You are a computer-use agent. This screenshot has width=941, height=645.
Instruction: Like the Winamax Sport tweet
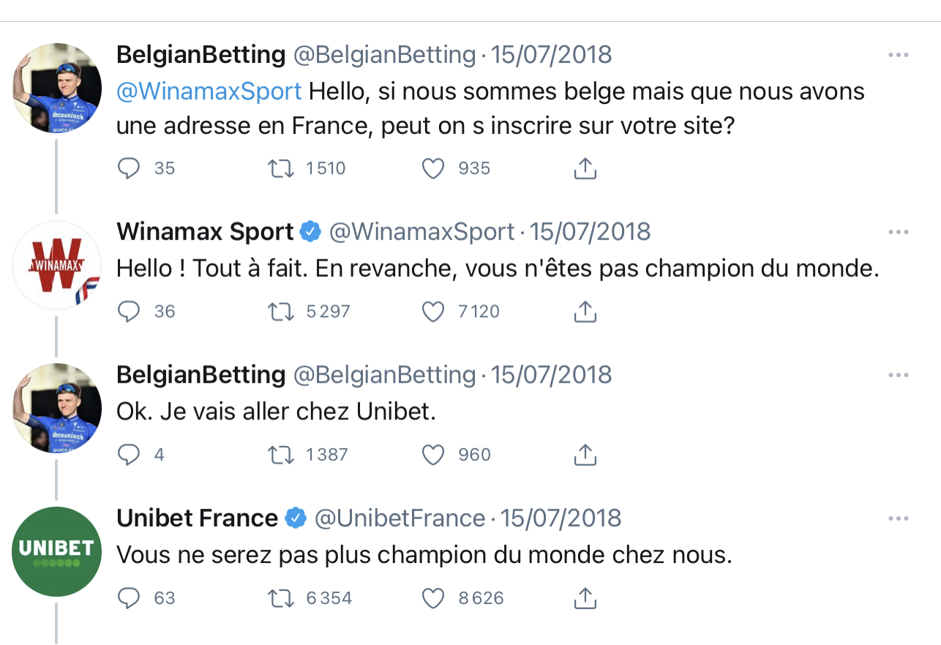tap(433, 312)
